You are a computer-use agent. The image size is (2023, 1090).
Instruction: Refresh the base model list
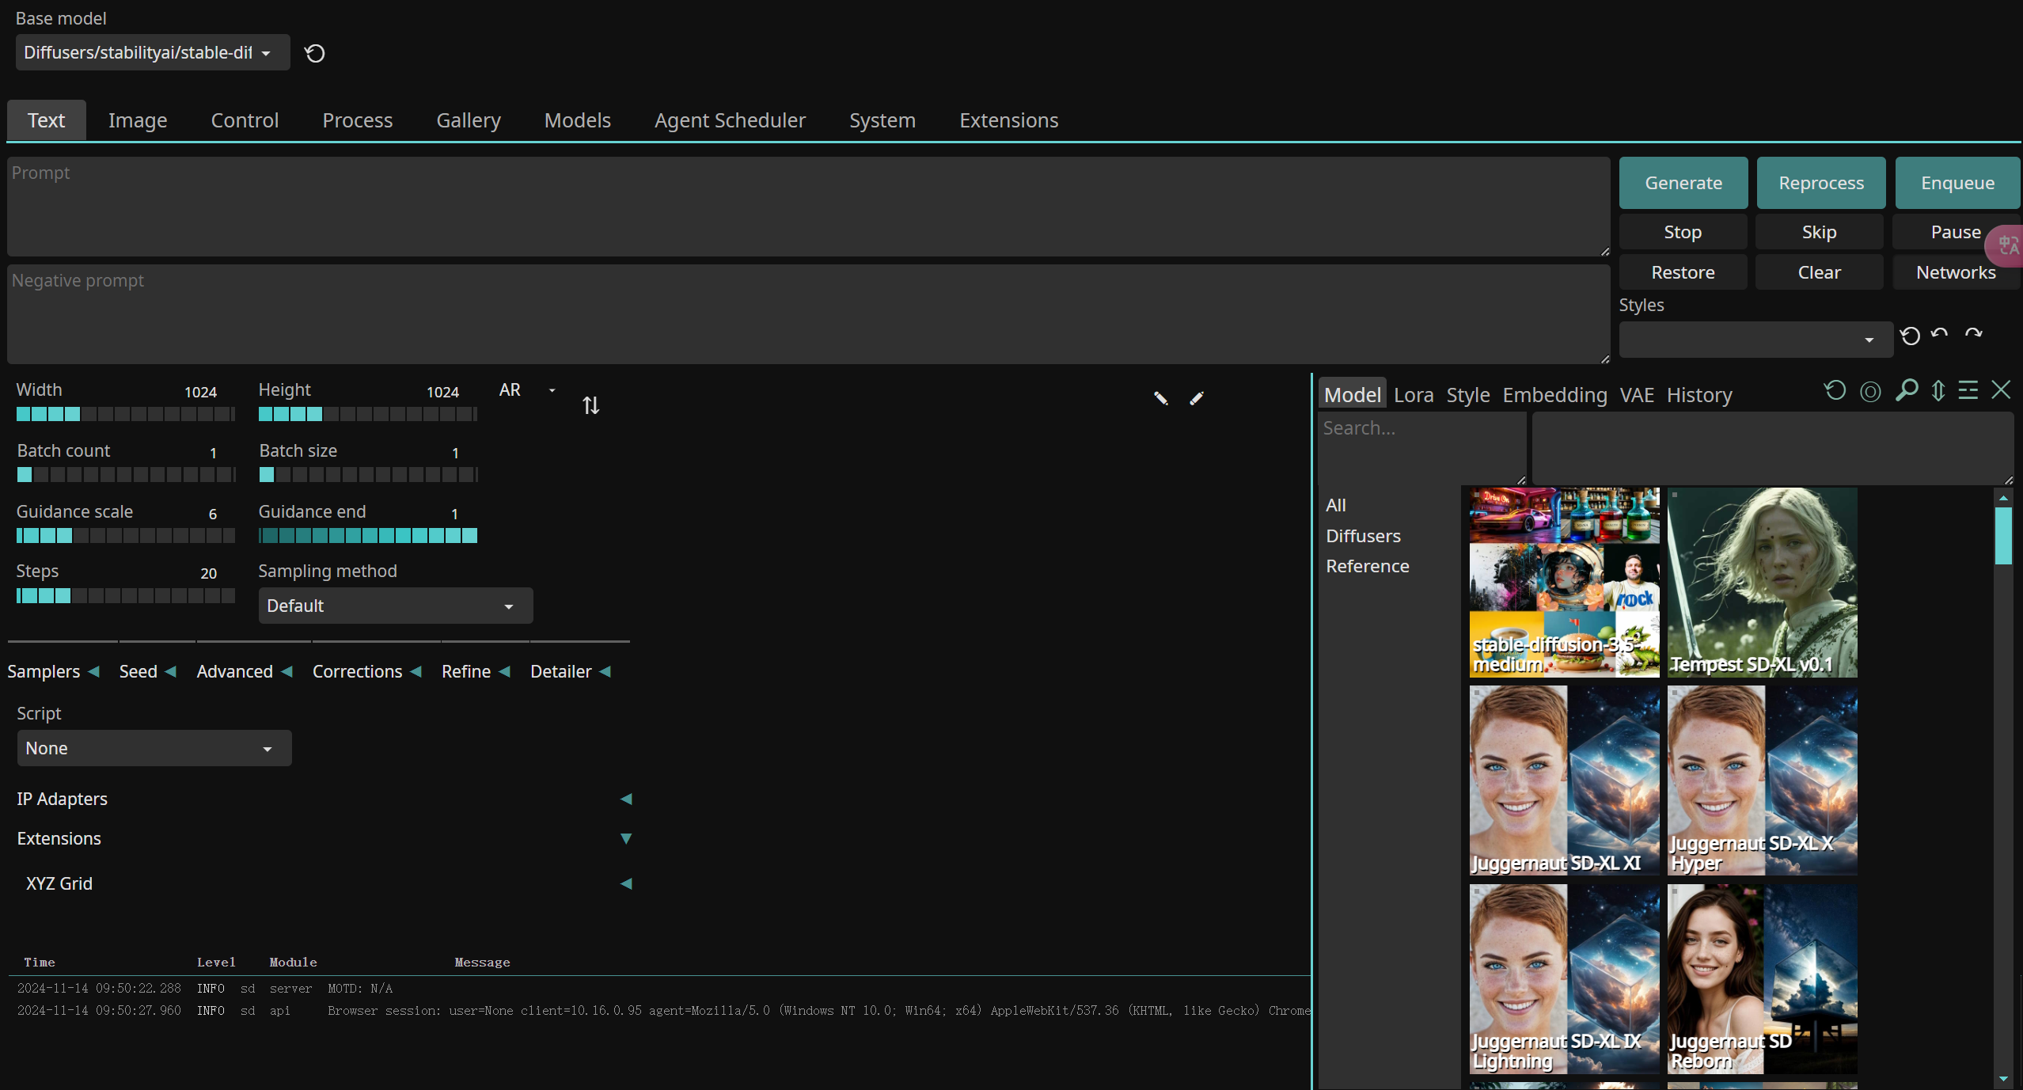(x=315, y=53)
